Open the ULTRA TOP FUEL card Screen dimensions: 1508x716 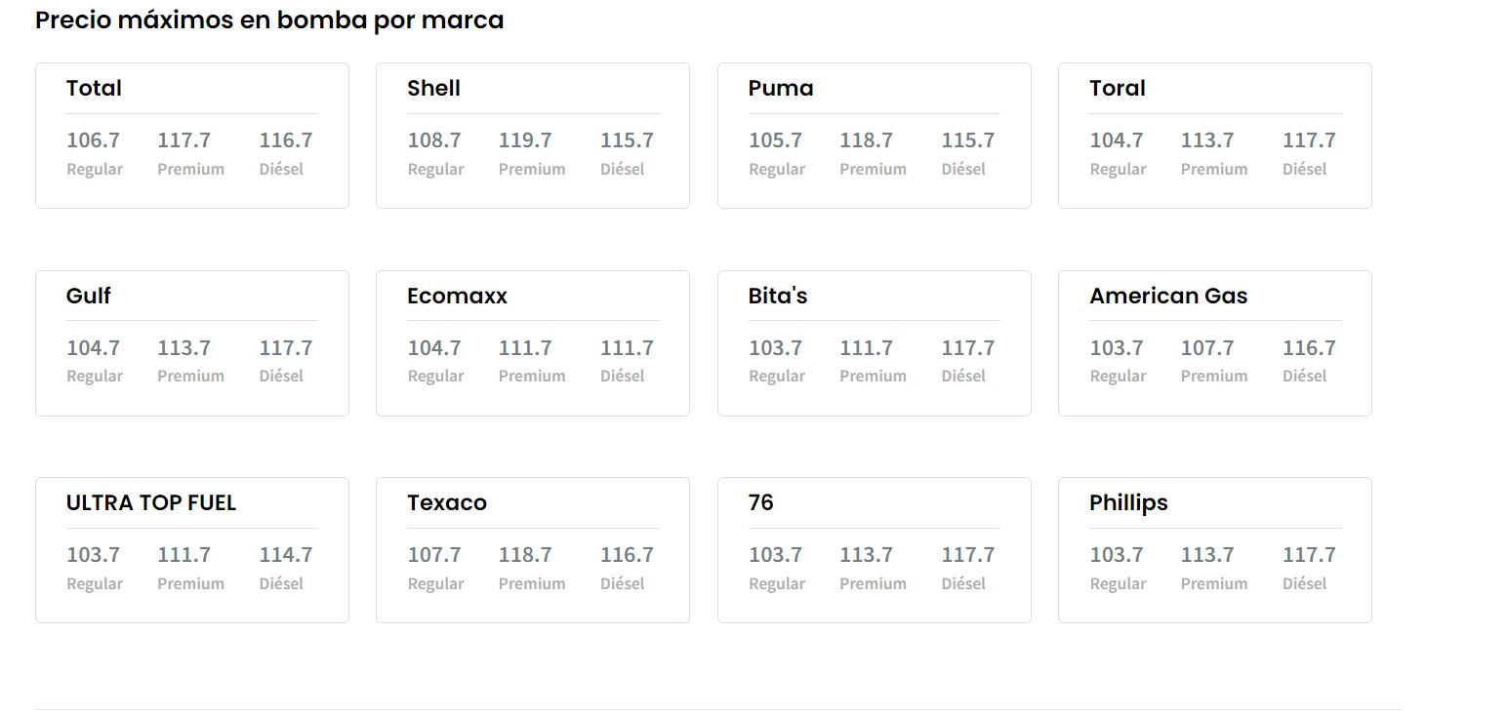tap(191, 549)
